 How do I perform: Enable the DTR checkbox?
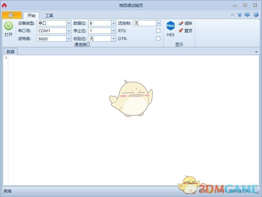coord(158,39)
